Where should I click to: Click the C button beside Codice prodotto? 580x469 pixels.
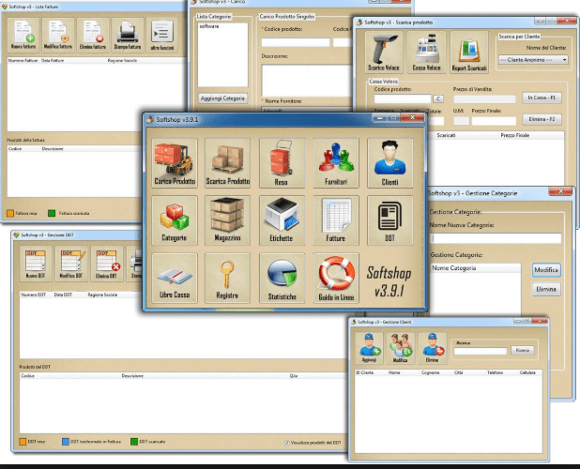click(438, 98)
